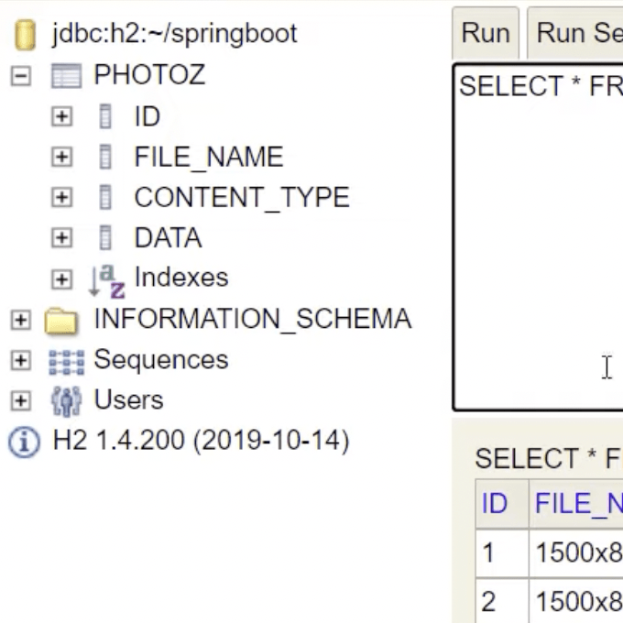
Task: Click the Indexes sort icon
Action: (x=105, y=279)
